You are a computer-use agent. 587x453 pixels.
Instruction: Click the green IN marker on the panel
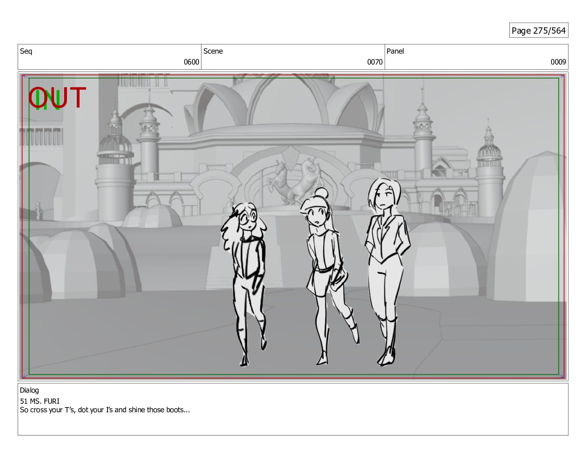tap(48, 101)
